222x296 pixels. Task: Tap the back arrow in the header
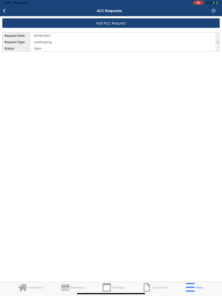[4, 11]
